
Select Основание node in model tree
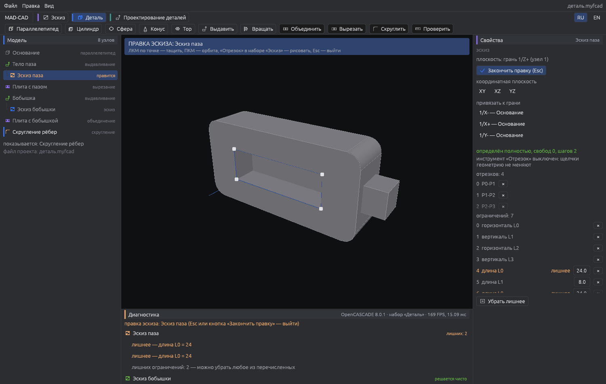[61, 53]
